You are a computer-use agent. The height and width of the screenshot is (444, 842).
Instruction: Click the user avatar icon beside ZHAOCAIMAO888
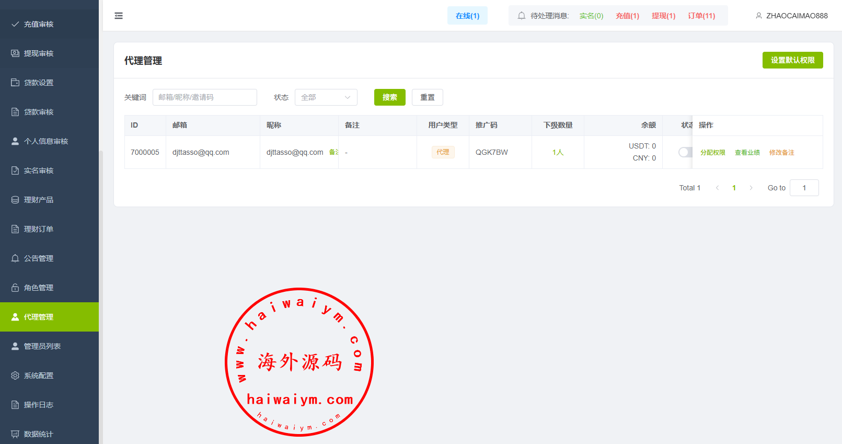click(758, 16)
